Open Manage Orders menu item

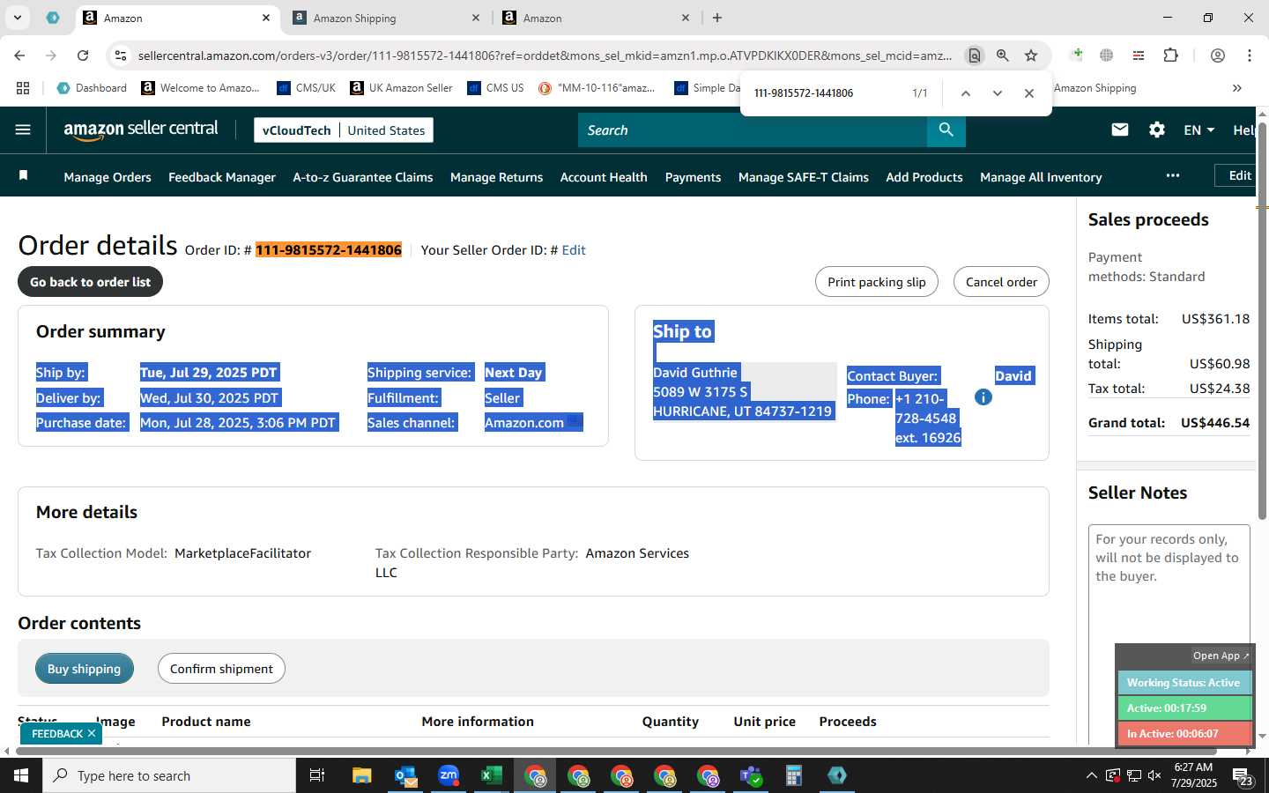tap(108, 177)
